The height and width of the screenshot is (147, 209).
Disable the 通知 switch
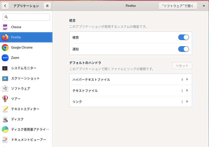click(183, 49)
